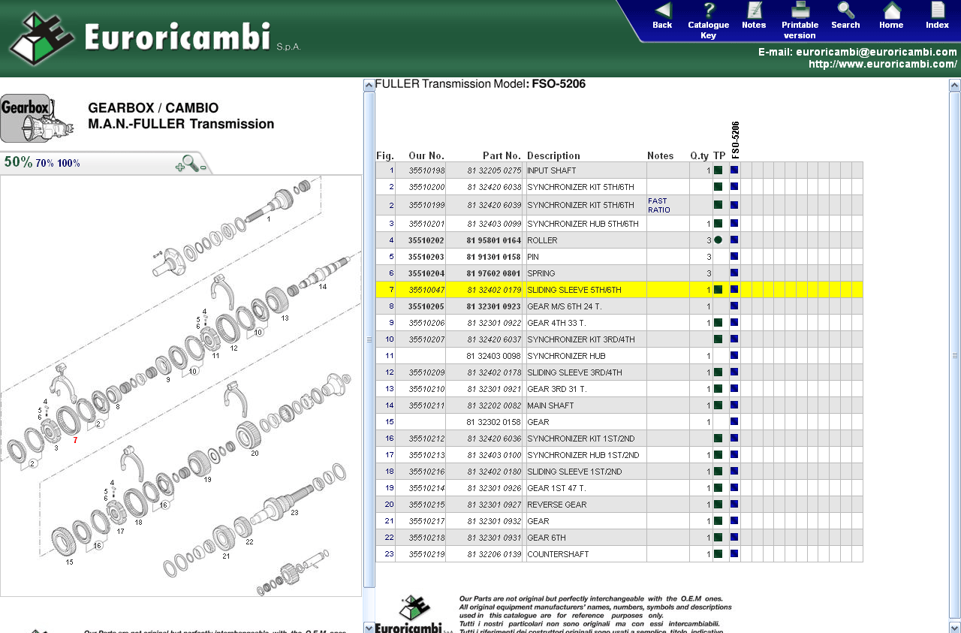
Task: Open Fig. 14 link for MAIN SHAFT
Action: pyautogui.click(x=390, y=405)
